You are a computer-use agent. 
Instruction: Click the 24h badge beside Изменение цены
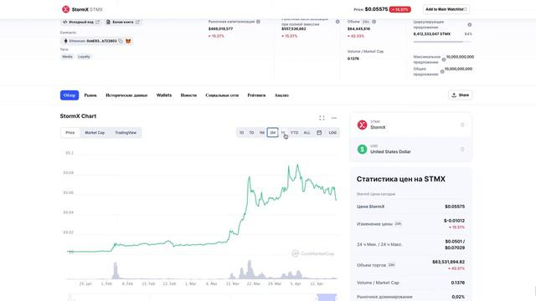click(x=398, y=224)
